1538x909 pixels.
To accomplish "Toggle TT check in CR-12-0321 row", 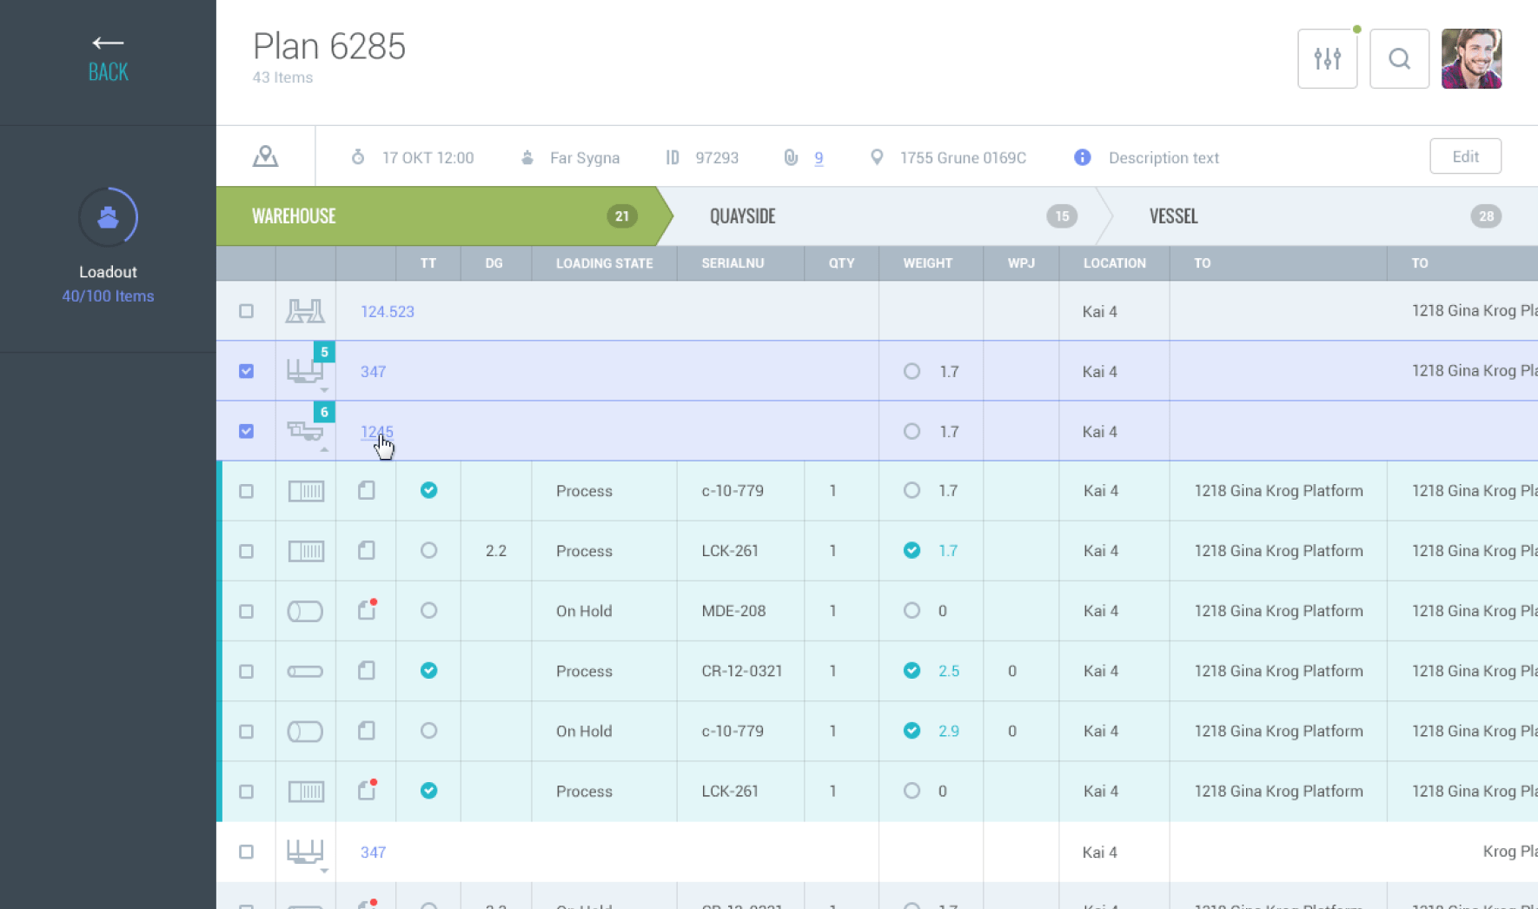I will click(428, 671).
